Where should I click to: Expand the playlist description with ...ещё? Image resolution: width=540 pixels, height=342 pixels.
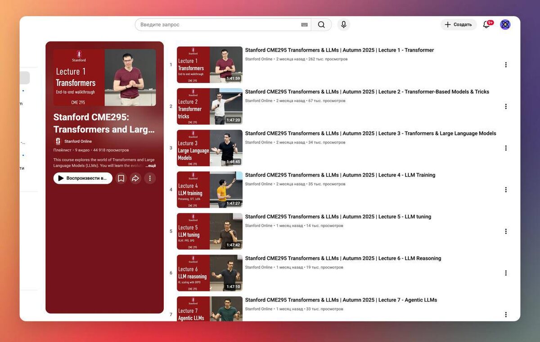(150, 165)
